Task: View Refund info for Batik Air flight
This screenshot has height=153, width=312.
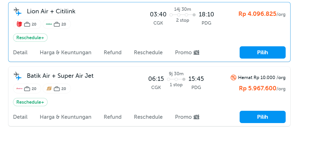Action: (113, 117)
